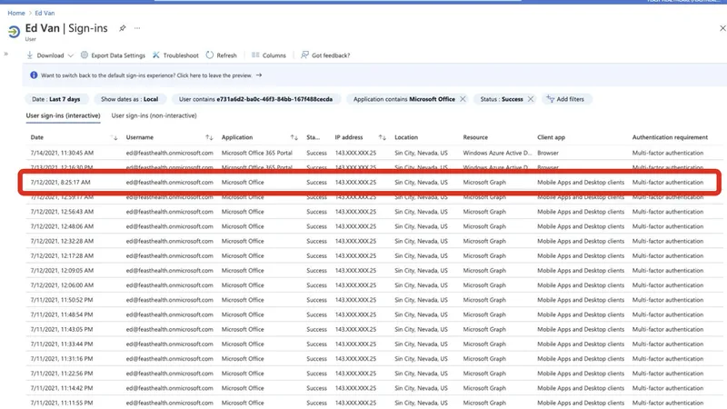This screenshot has width=727, height=409.
Task: Open the 7/11/2021, 11:50:52 PM sign-in row
Action: click(x=374, y=300)
